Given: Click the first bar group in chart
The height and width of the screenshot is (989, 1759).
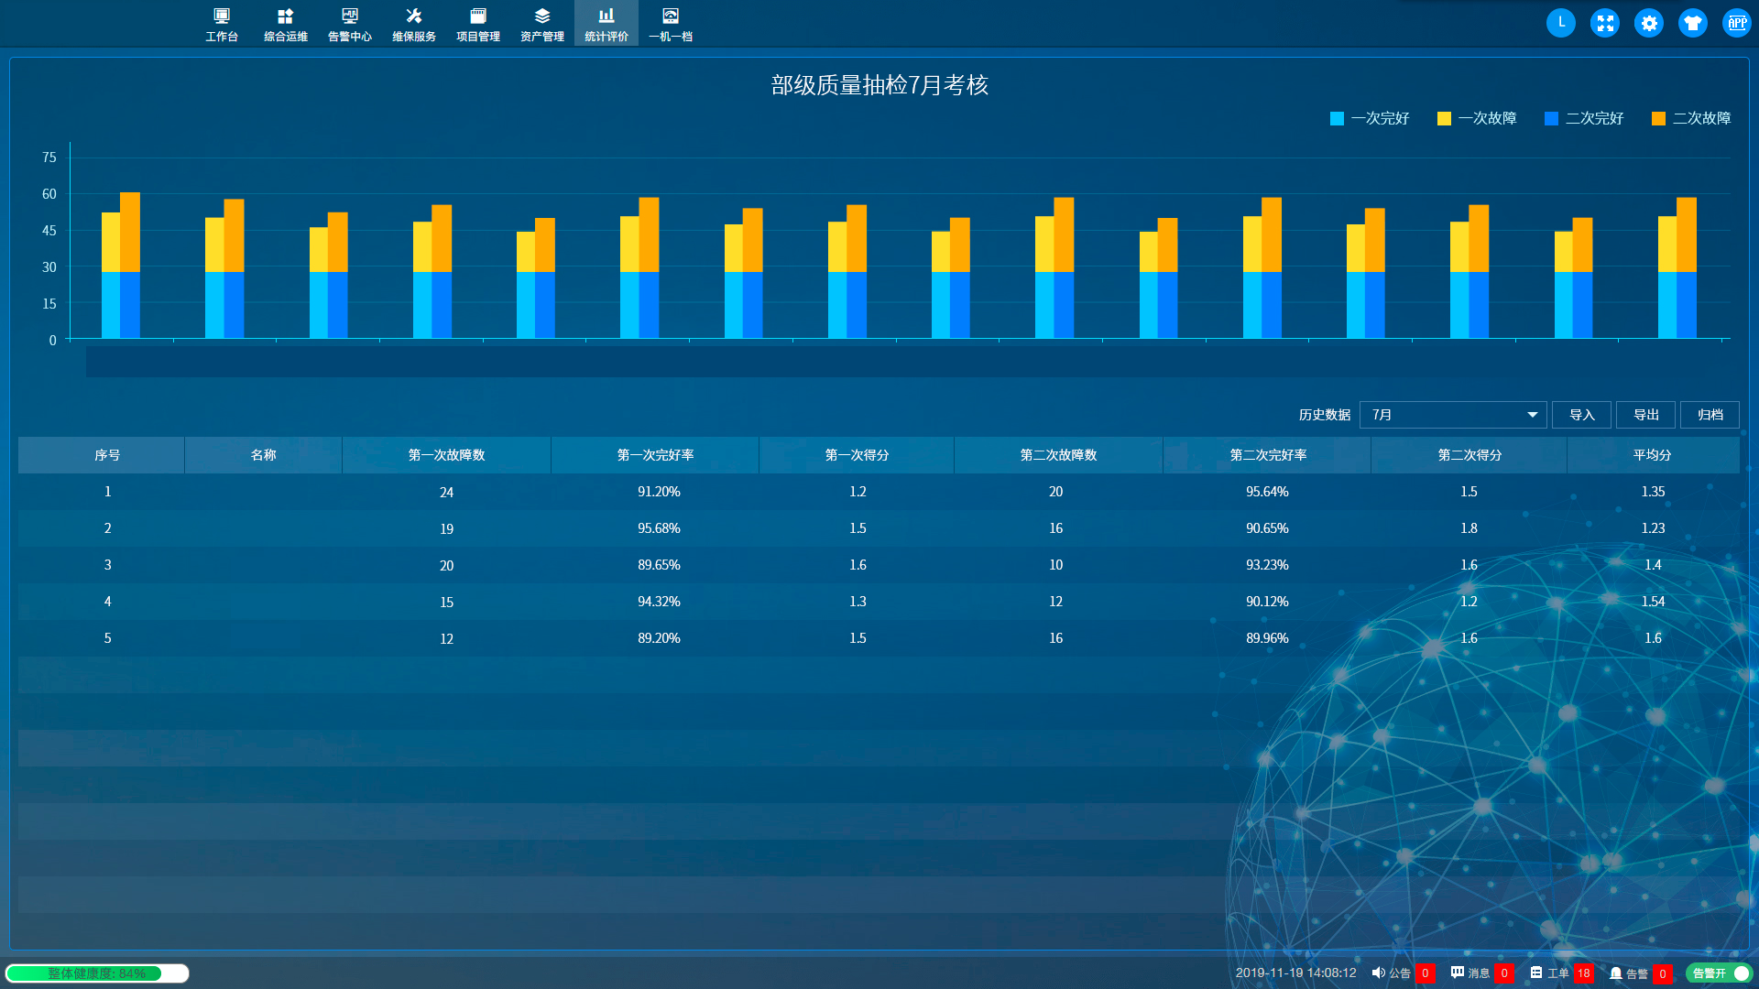Looking at the screenshot, I should coord(121,266).
